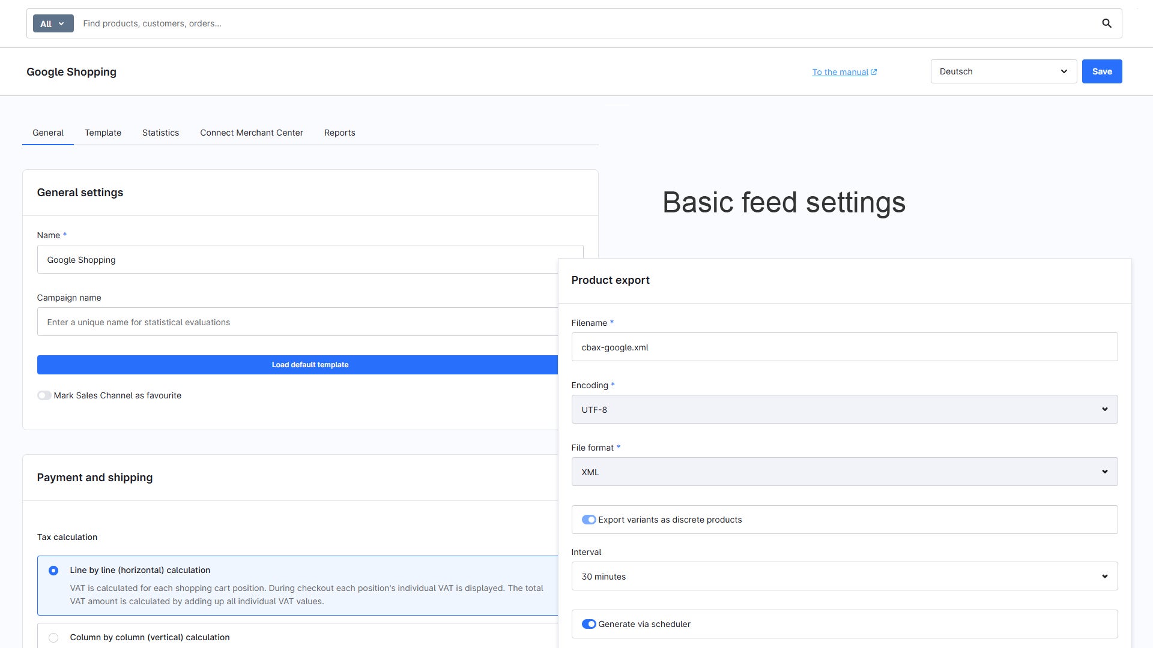Click the Basic feed settings heading
This screenshot has width=1153, height=648.
point(784,202)
